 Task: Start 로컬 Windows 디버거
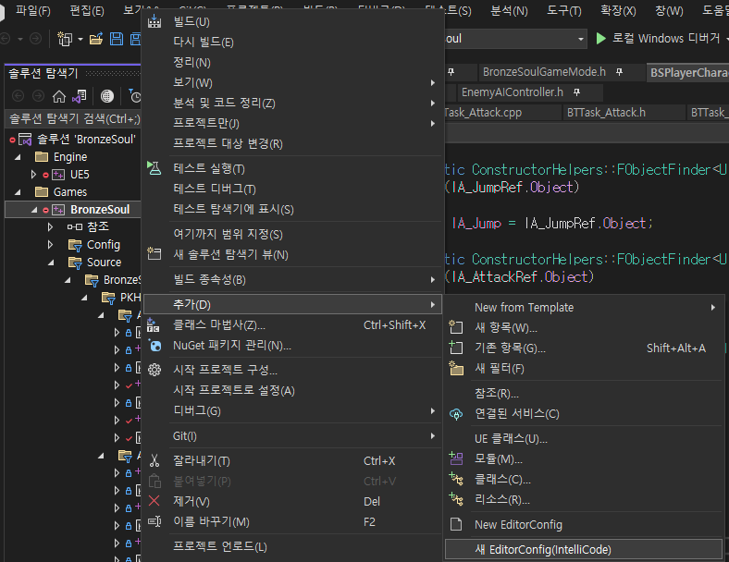659,38
